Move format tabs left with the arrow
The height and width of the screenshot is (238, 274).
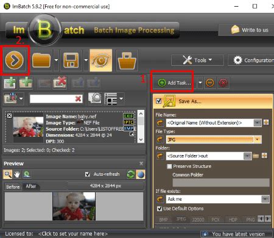261,218
